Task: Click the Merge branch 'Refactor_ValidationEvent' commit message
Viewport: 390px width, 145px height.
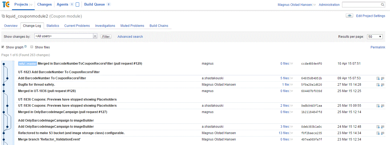Action: point(49,139)
